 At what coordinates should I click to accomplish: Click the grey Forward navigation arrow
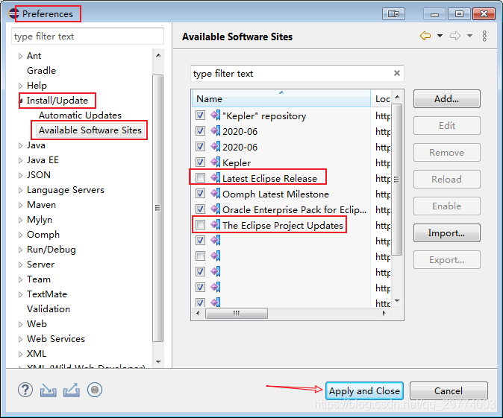(x=455, y=36)
